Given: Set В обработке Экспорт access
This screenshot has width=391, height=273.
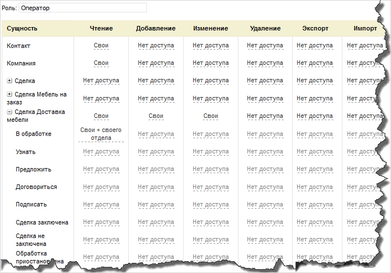Looking at the screenshot, I should coord(315,134).
